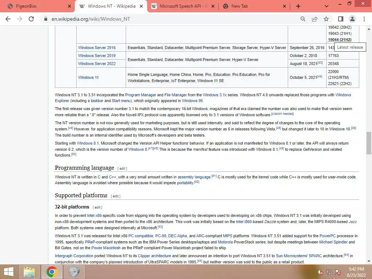This screenshot has width=372, height=279.
Task: Open the Chrome profile avatar
Action: click(352, 19)
